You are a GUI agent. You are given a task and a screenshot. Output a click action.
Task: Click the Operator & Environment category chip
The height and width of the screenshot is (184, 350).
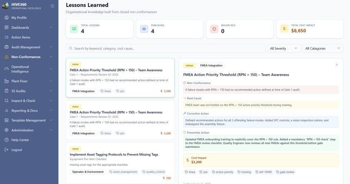88,172
